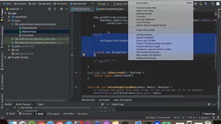Open Build panel settings gear
The width and height of the screenshot is (221, 124).
point(102,104)
